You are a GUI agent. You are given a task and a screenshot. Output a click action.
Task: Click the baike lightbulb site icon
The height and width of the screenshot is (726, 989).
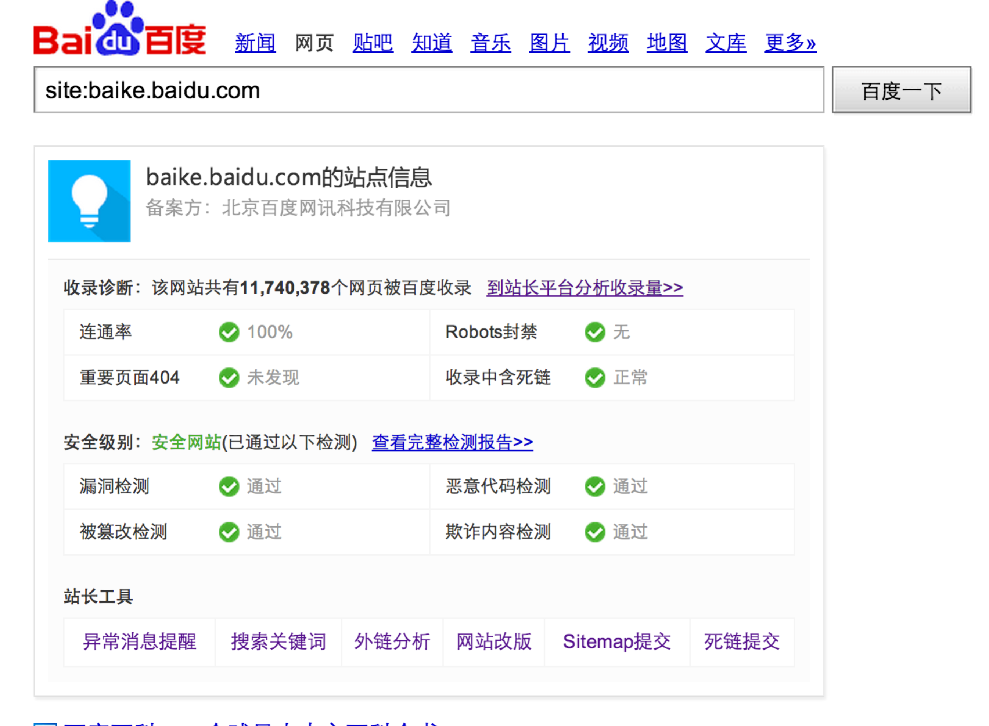(x=89, y=201)
